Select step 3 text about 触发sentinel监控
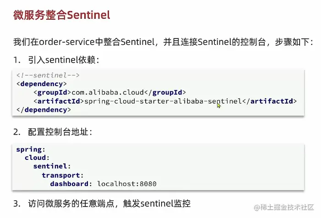 pos(109,204)
